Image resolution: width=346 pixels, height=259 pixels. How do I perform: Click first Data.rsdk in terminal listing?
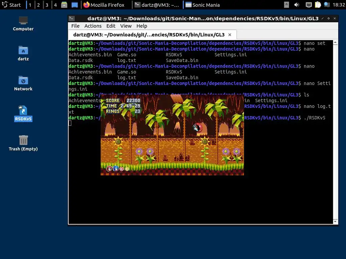coord(80,60)
